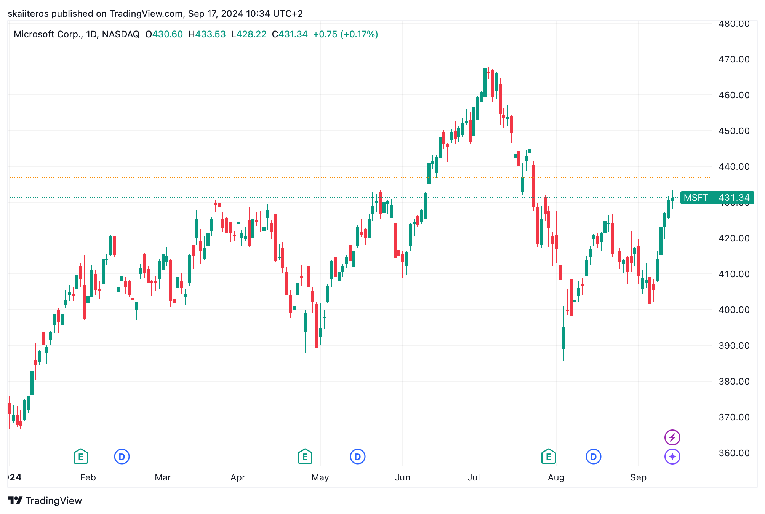The image size is (765, 514).
Task: Click the TradingView logo at bottom left
Action: 15,500
